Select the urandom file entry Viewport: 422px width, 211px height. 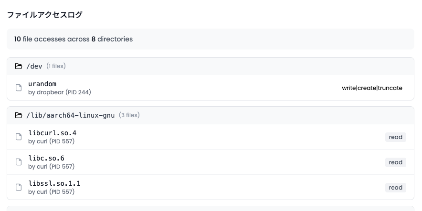tap(42, 84)
